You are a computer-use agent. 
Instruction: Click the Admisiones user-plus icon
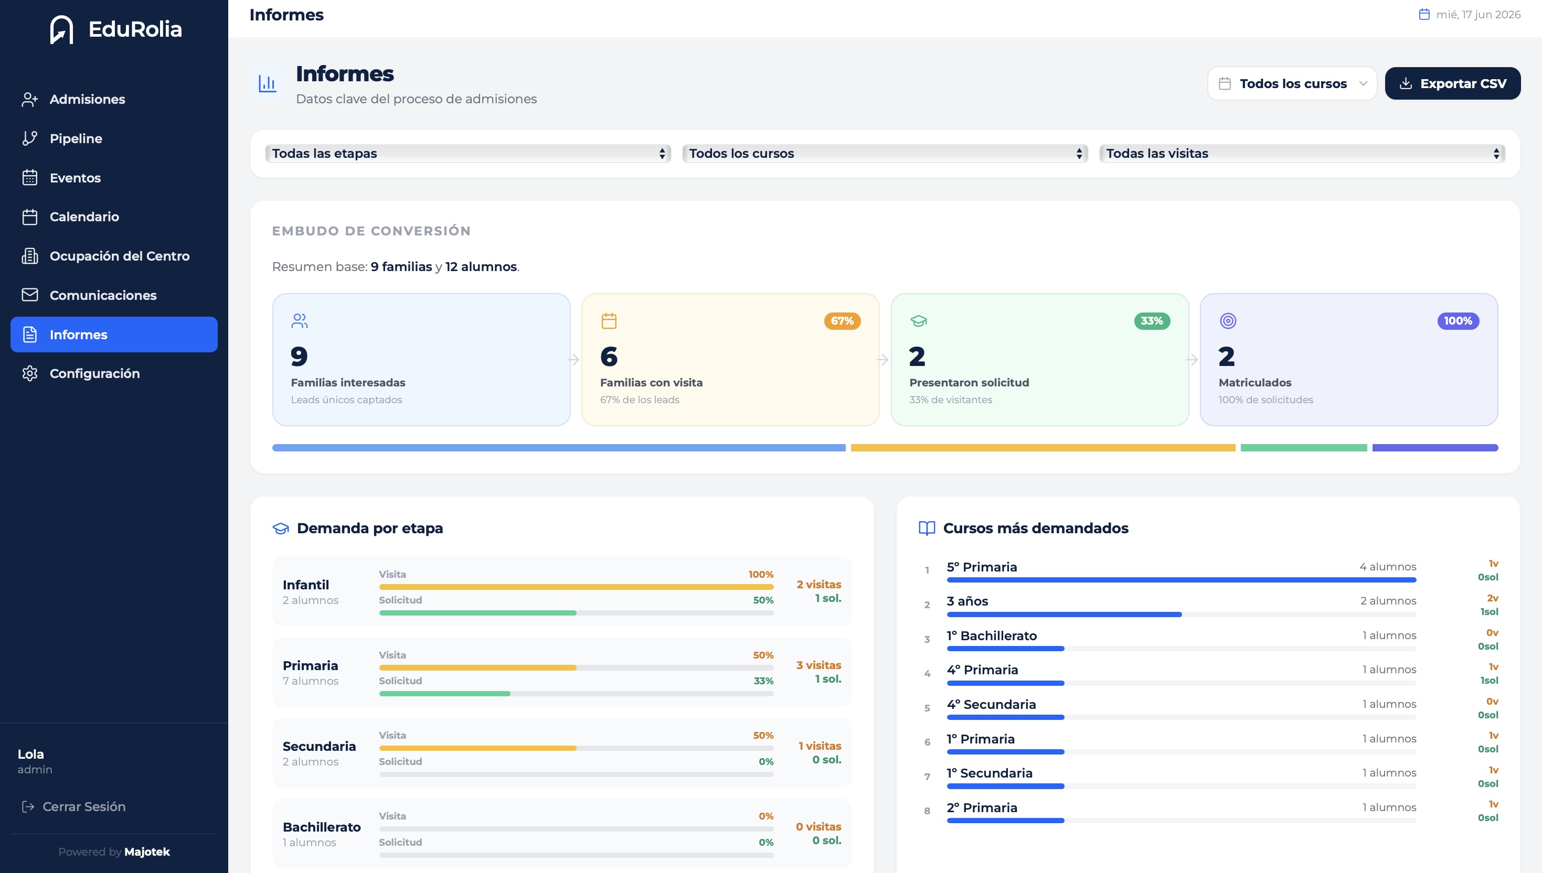click(x=29, y=100)
